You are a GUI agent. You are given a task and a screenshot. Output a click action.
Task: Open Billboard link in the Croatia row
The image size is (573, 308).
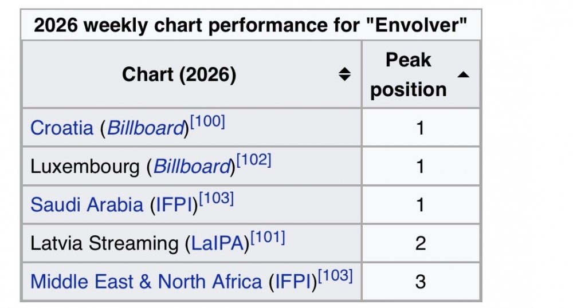coord(144,128)
